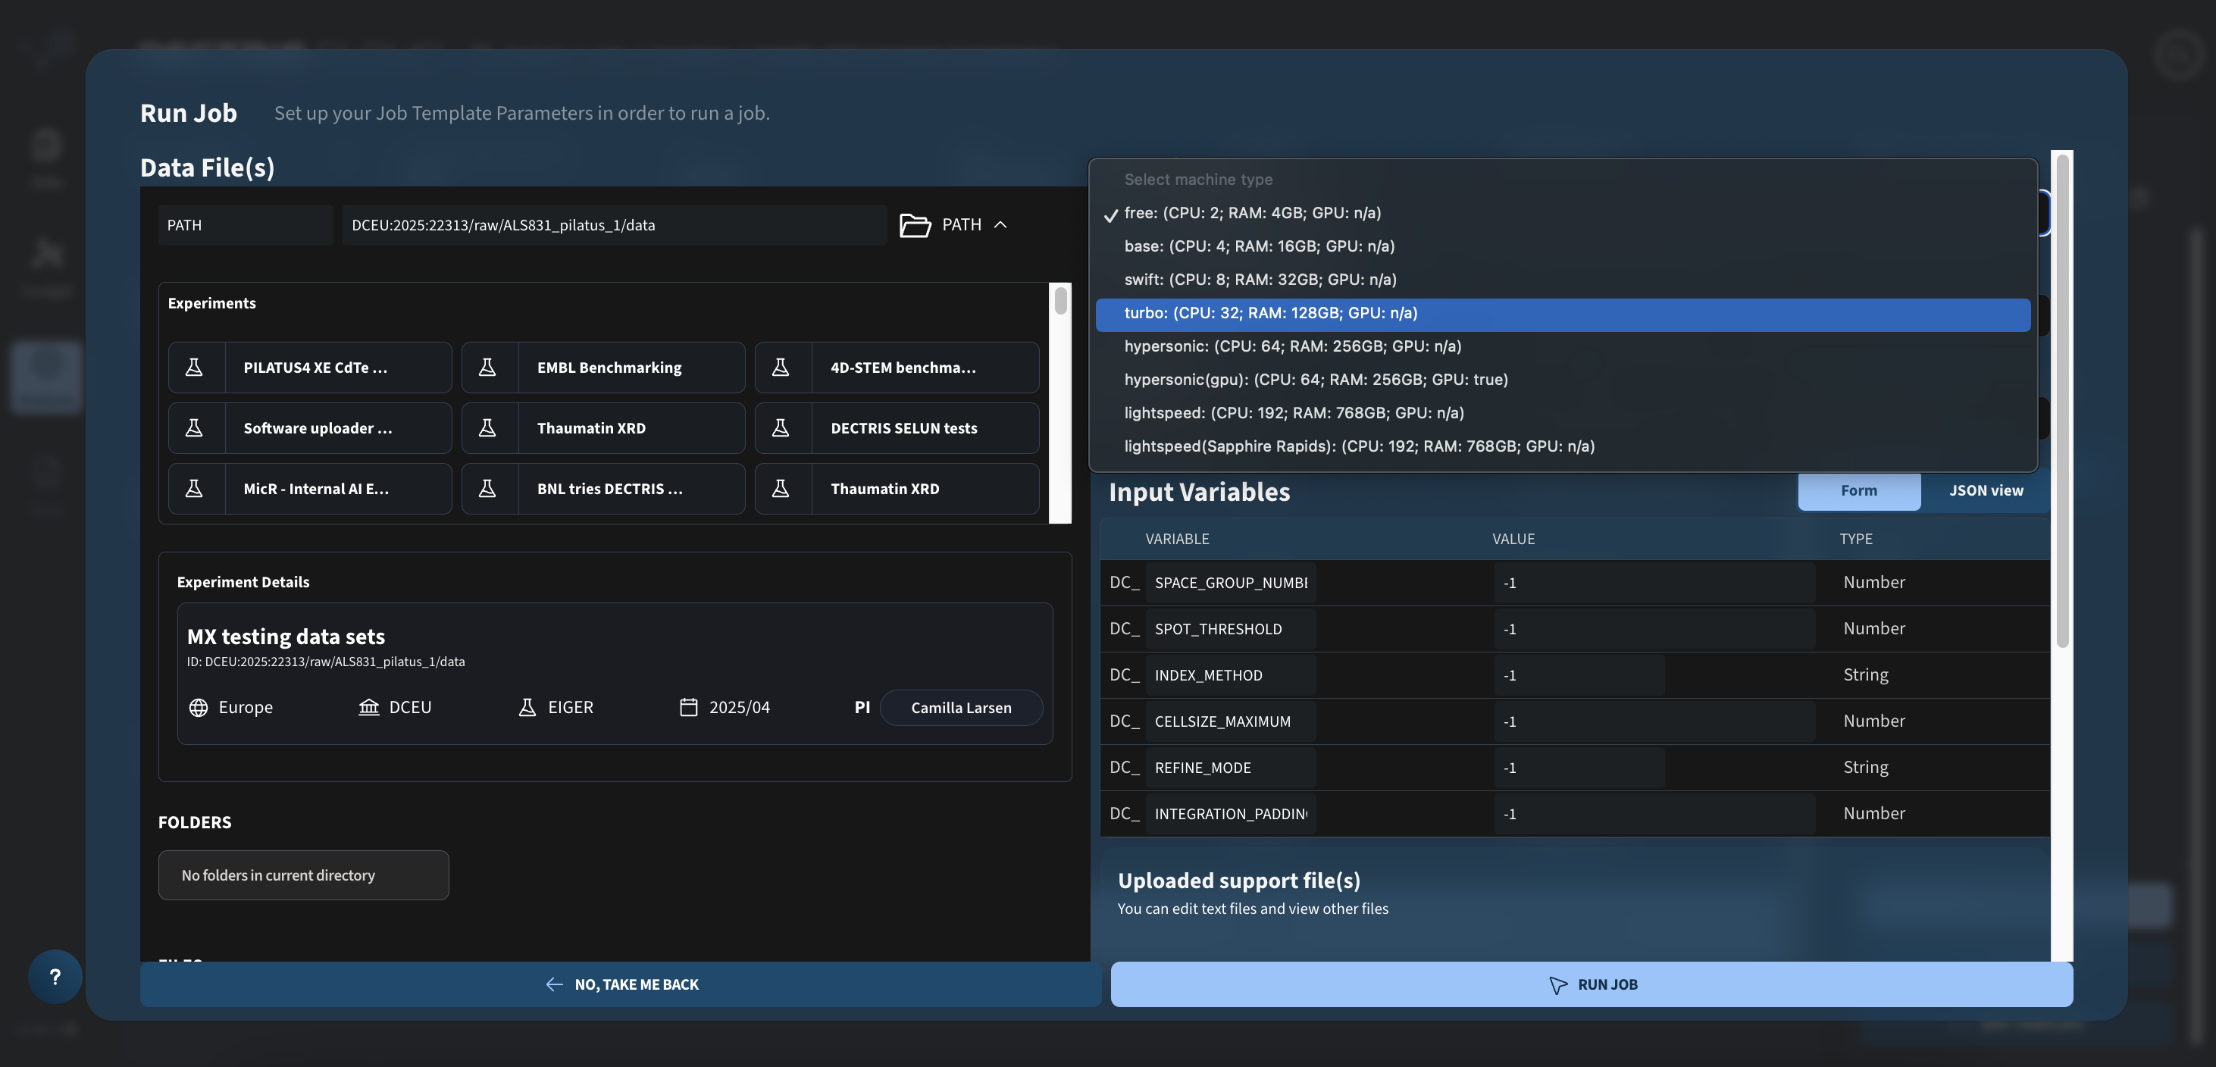The height and width of the screenshot is (1067, 2216).
Task: Pick turbo machine type (CPU: 32)
Action: [x=1563, y=313]
